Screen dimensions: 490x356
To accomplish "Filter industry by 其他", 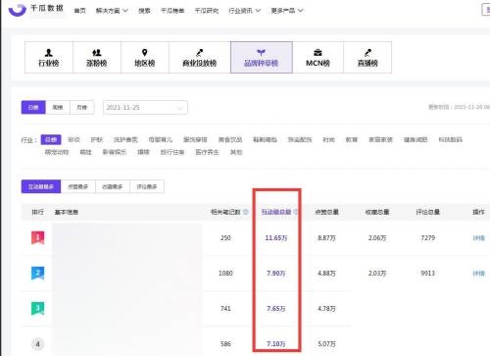I will pos(236,152).
